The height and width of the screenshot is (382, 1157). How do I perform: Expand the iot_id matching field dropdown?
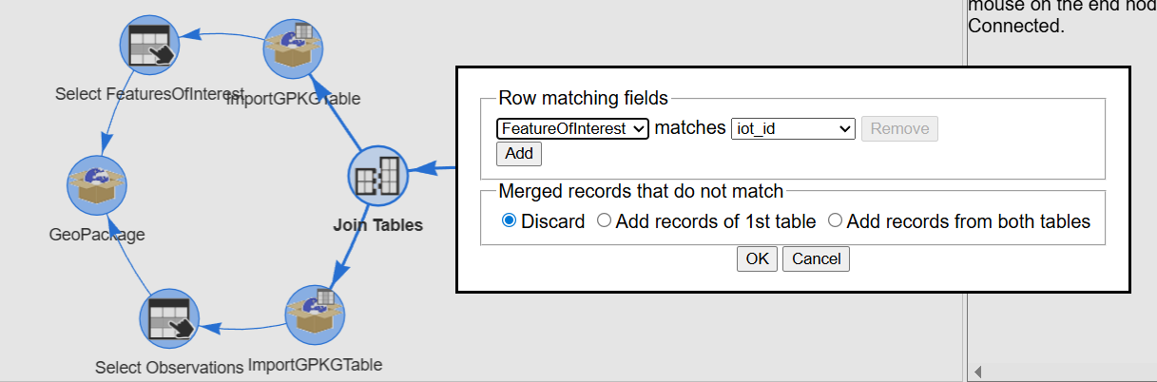coord(793,128)
